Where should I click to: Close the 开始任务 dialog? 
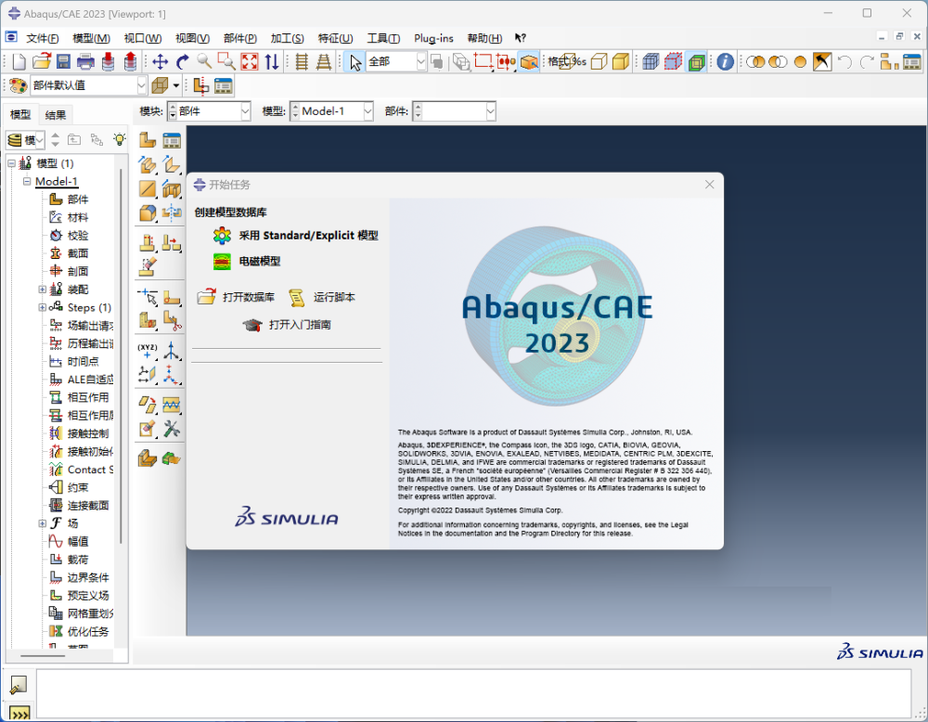(710, 185)
